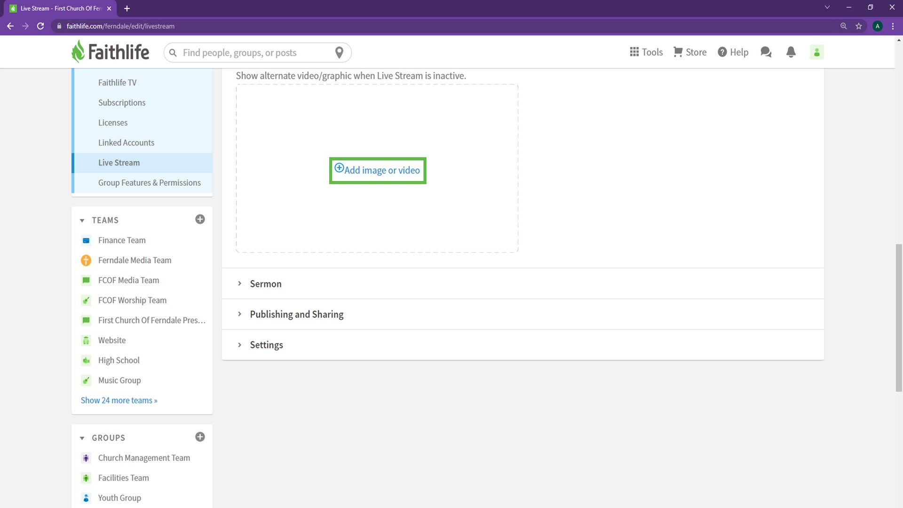The width and height of the screenshot is (903, 508).
Task: Click the Youth Group icon
Action: (86, 498)
